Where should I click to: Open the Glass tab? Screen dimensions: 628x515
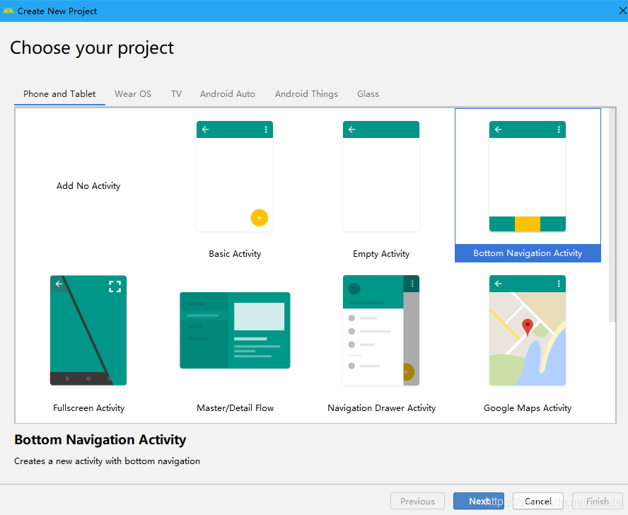click(368, 94)
